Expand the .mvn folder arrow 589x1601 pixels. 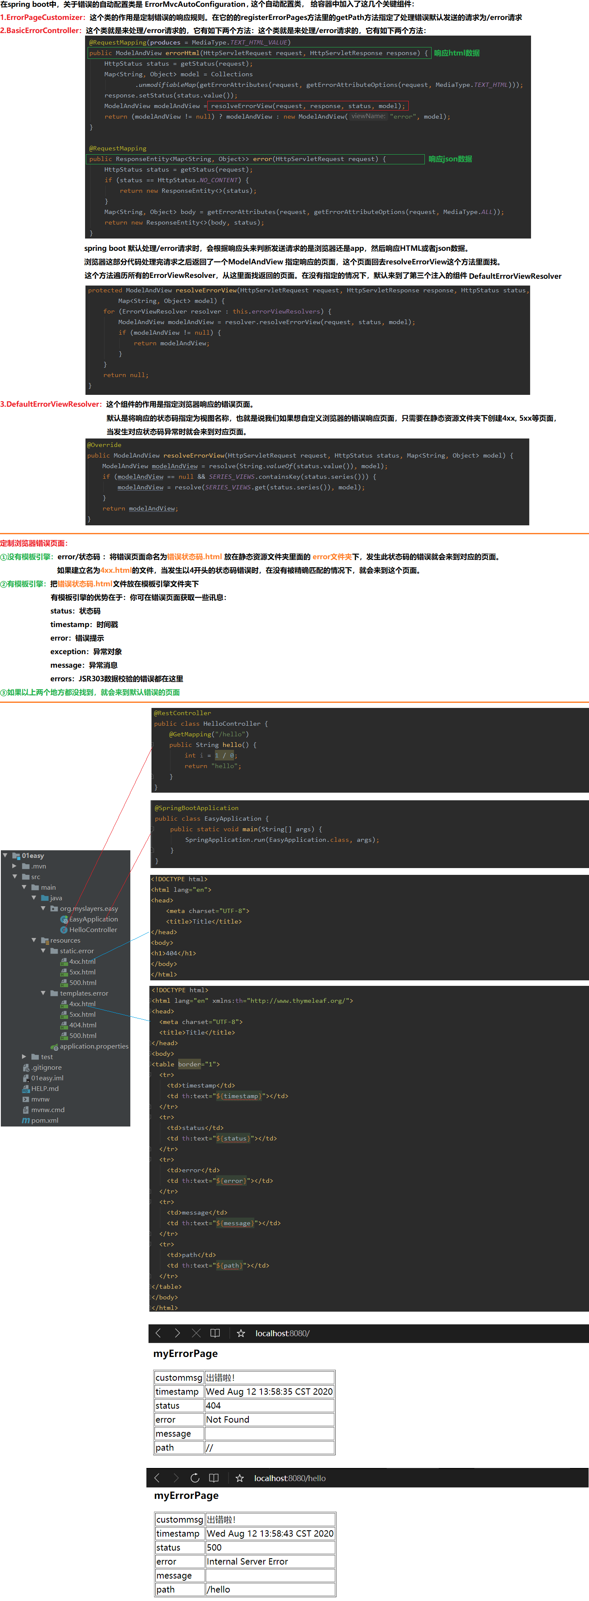point(14,866)
